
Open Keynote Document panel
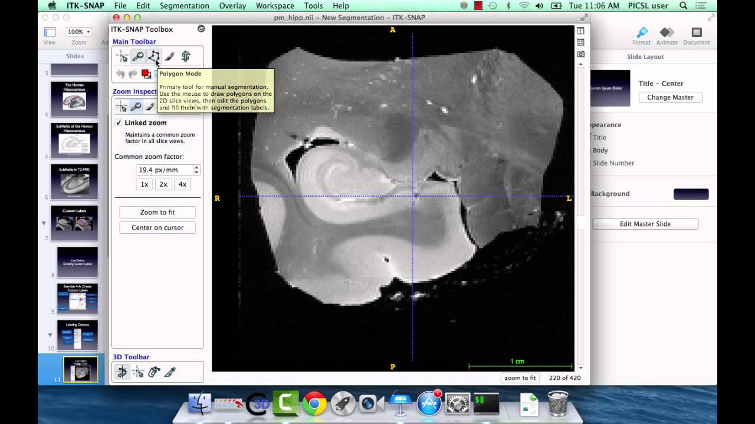coord(697,36)
